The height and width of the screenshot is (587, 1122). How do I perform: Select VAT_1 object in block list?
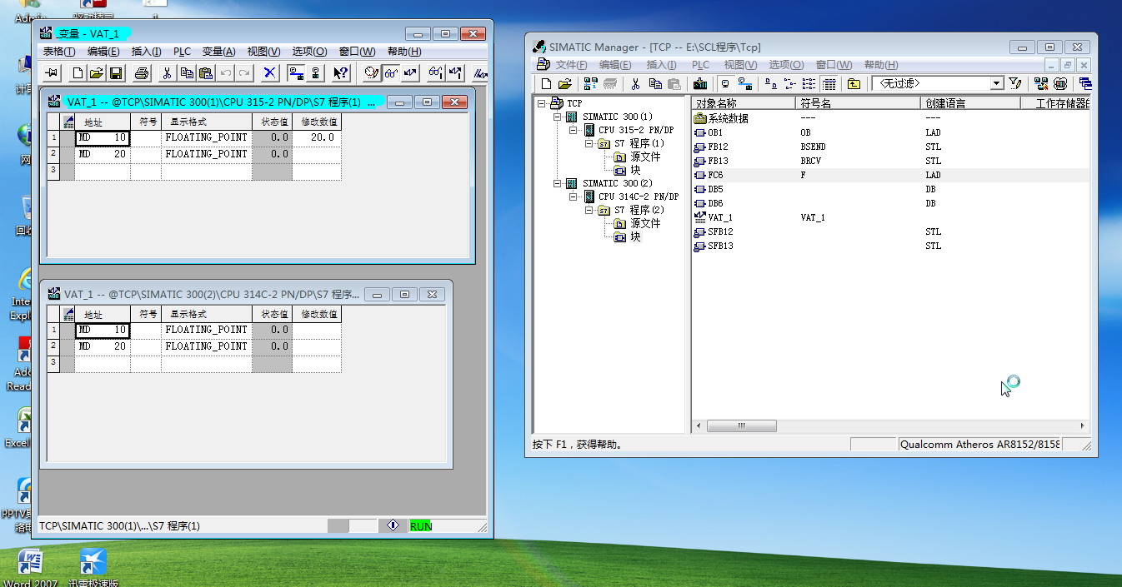click(x=719, y=217)
